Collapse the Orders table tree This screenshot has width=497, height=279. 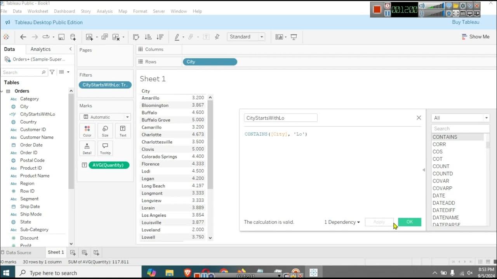(2, 91)
